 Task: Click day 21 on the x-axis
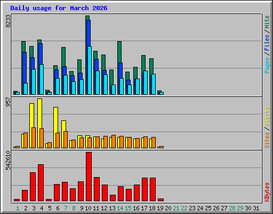(176, 208)
